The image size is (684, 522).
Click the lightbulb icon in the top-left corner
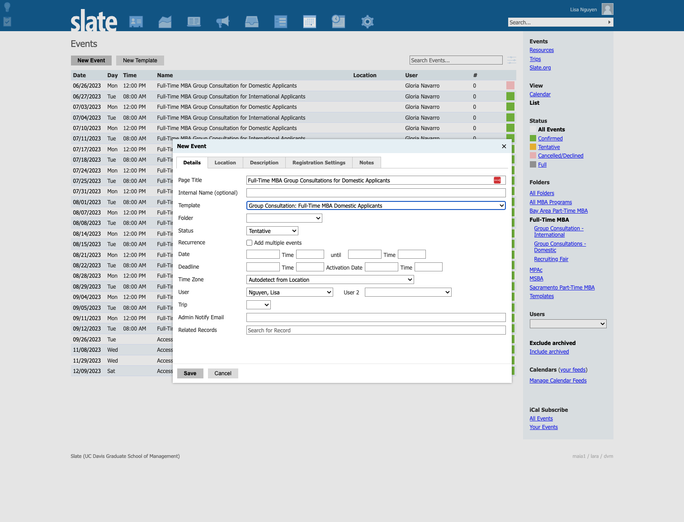(7, 7)
